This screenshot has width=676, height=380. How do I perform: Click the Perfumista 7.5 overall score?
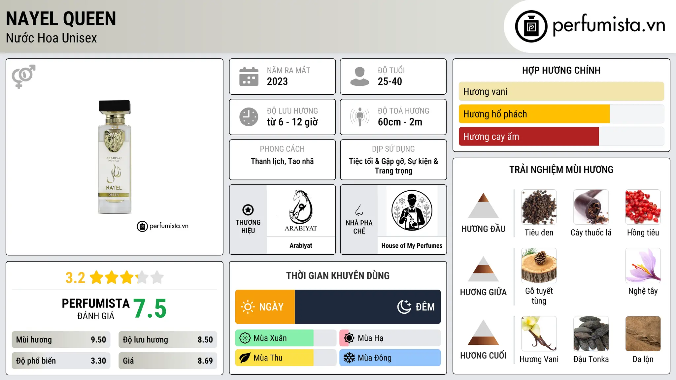click(x=150, y=308)
